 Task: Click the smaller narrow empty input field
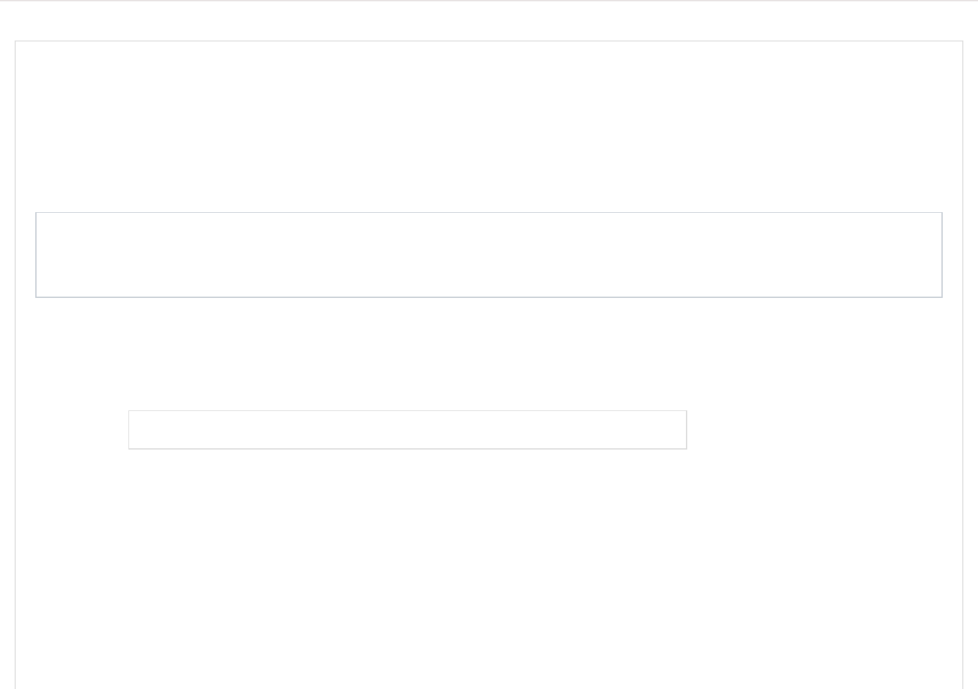[x=407, y=430]
